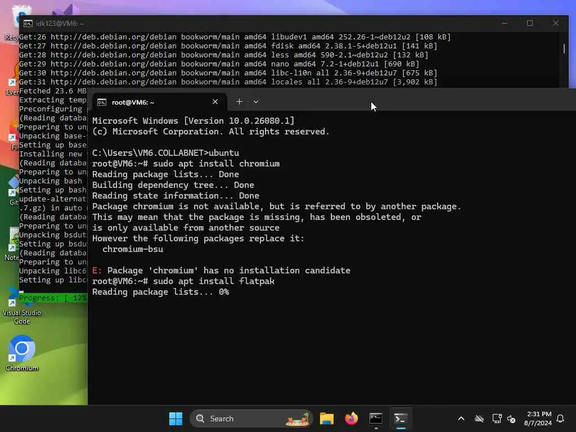Click the cloud sync tray icon
Image resolution: width=576 pixels, height=432 pixels.
pyautogui.click(x=479, y=418)
